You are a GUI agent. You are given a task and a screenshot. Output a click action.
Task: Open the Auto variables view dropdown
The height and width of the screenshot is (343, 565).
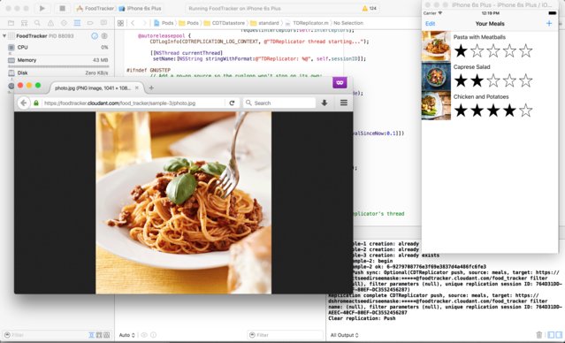pyautogui.click(x=127, y=335)
